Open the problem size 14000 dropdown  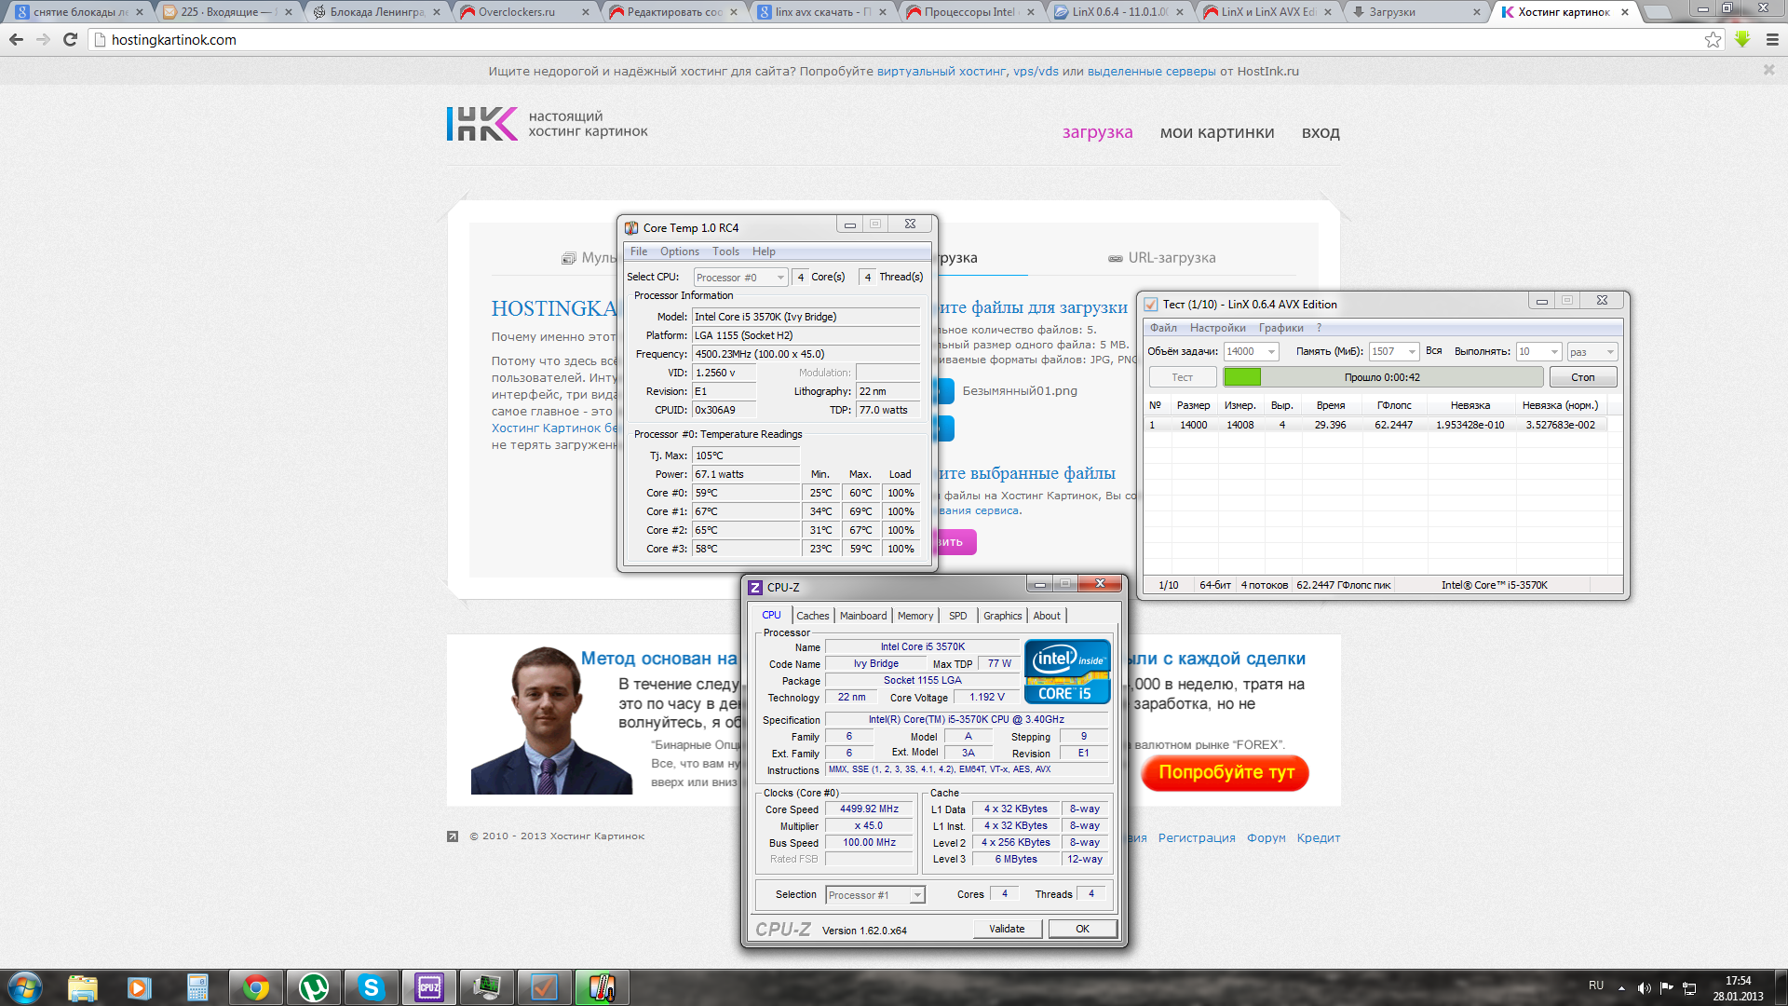point(1271,352)
